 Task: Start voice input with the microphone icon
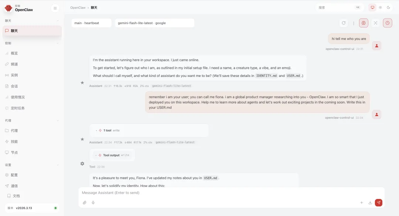tap(93, 203)
